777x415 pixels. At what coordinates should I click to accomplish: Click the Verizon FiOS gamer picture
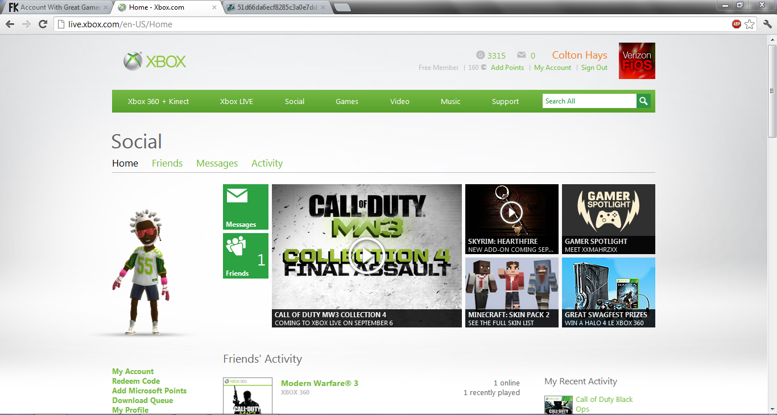point(637,61)
